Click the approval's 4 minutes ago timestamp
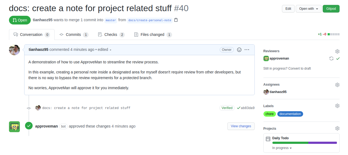The height and width of the screenshot is (155, 348). coord(123,126)
